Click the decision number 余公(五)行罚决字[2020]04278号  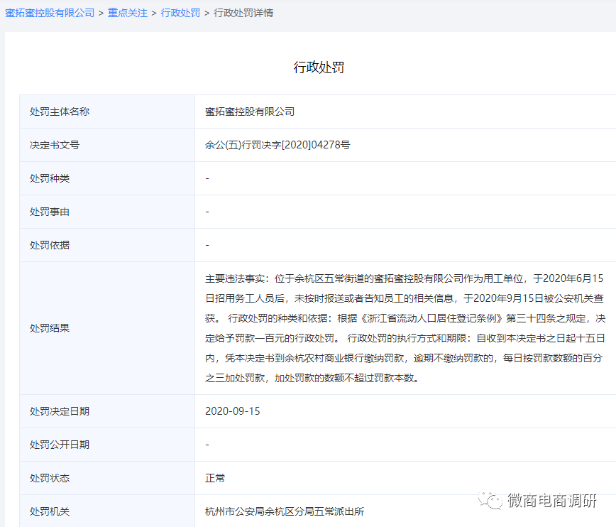tap(277, 145)
